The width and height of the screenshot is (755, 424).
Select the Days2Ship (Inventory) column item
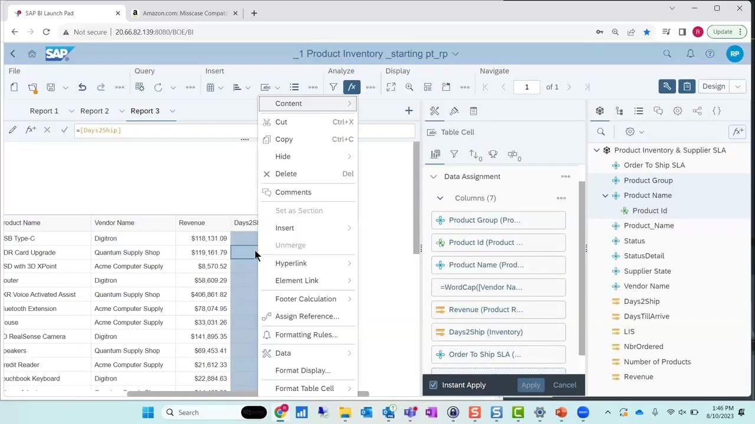point(498,332)
